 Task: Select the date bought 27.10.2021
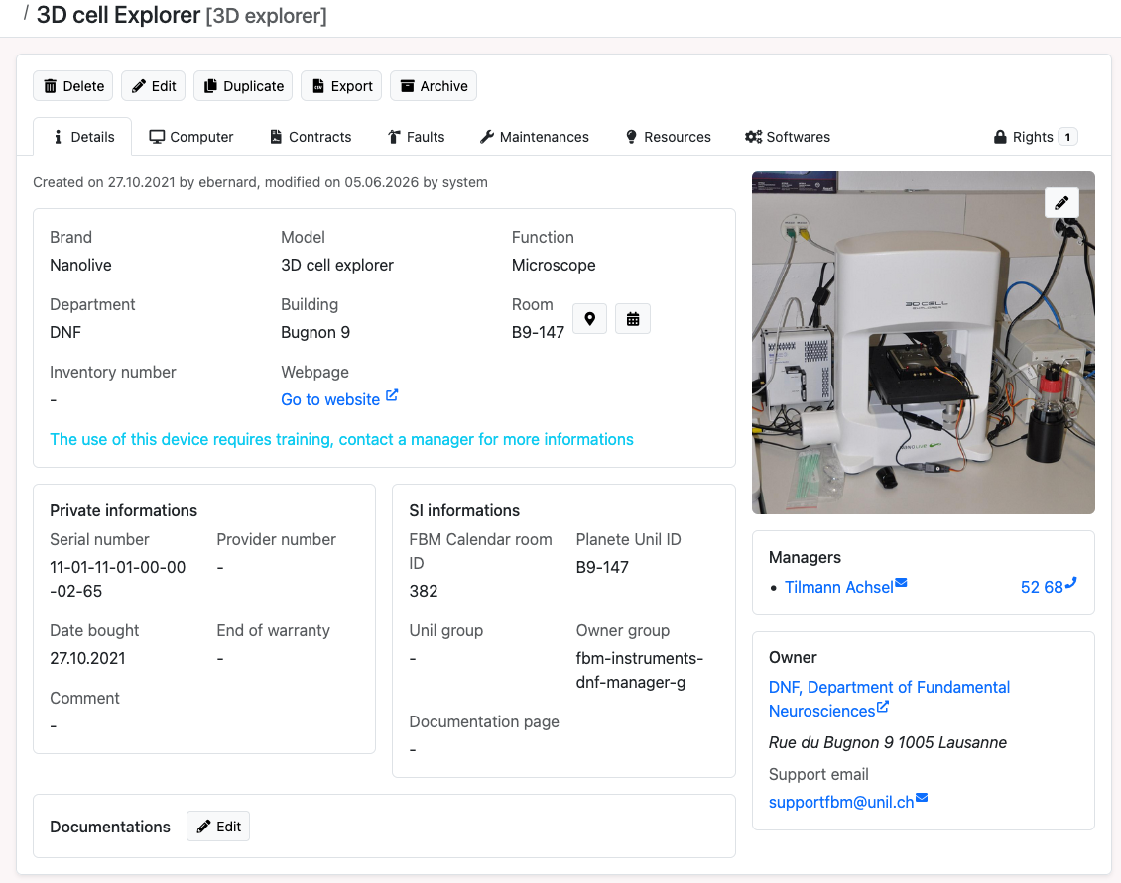click(x=87, y=658)
